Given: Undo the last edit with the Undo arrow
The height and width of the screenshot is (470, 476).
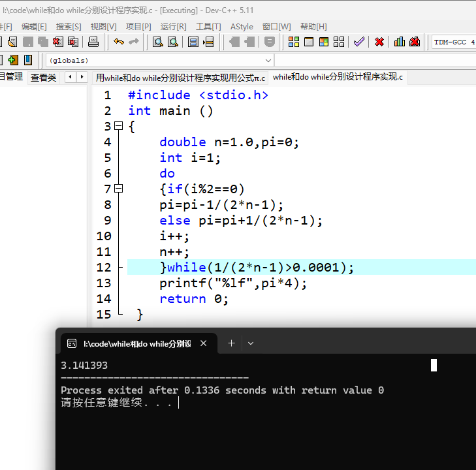Looking at the screenshot, I should coord(119,42).
